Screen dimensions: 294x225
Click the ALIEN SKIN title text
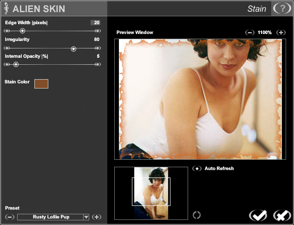tap(39, 9)
